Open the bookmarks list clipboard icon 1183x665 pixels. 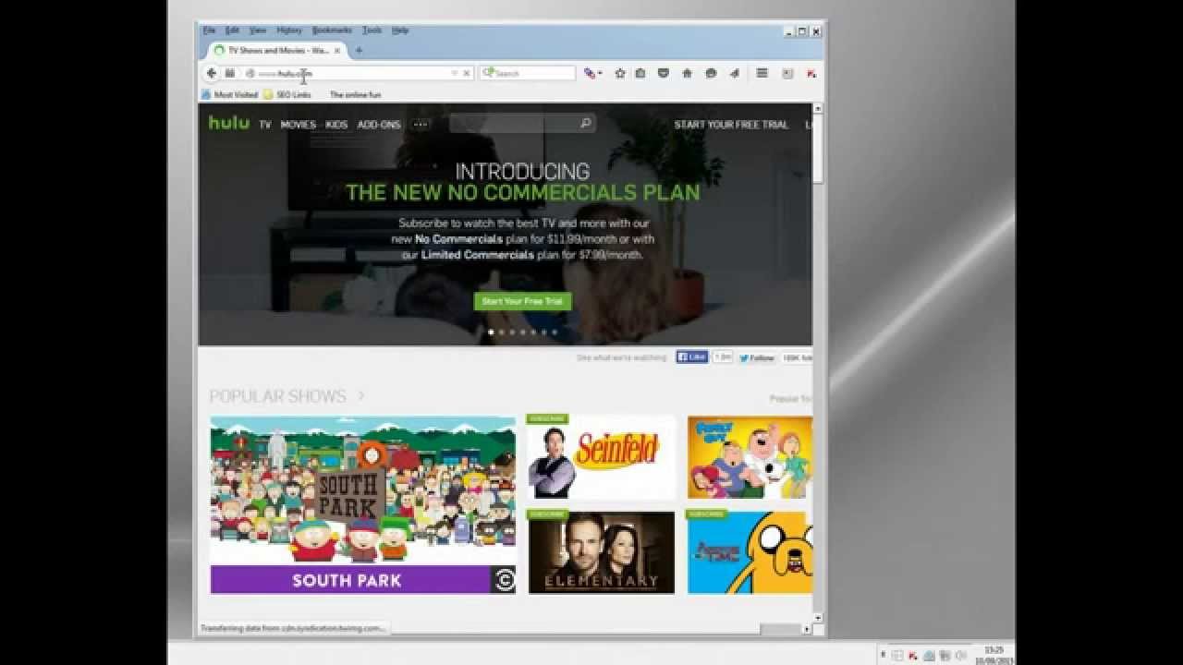[640, 73]
